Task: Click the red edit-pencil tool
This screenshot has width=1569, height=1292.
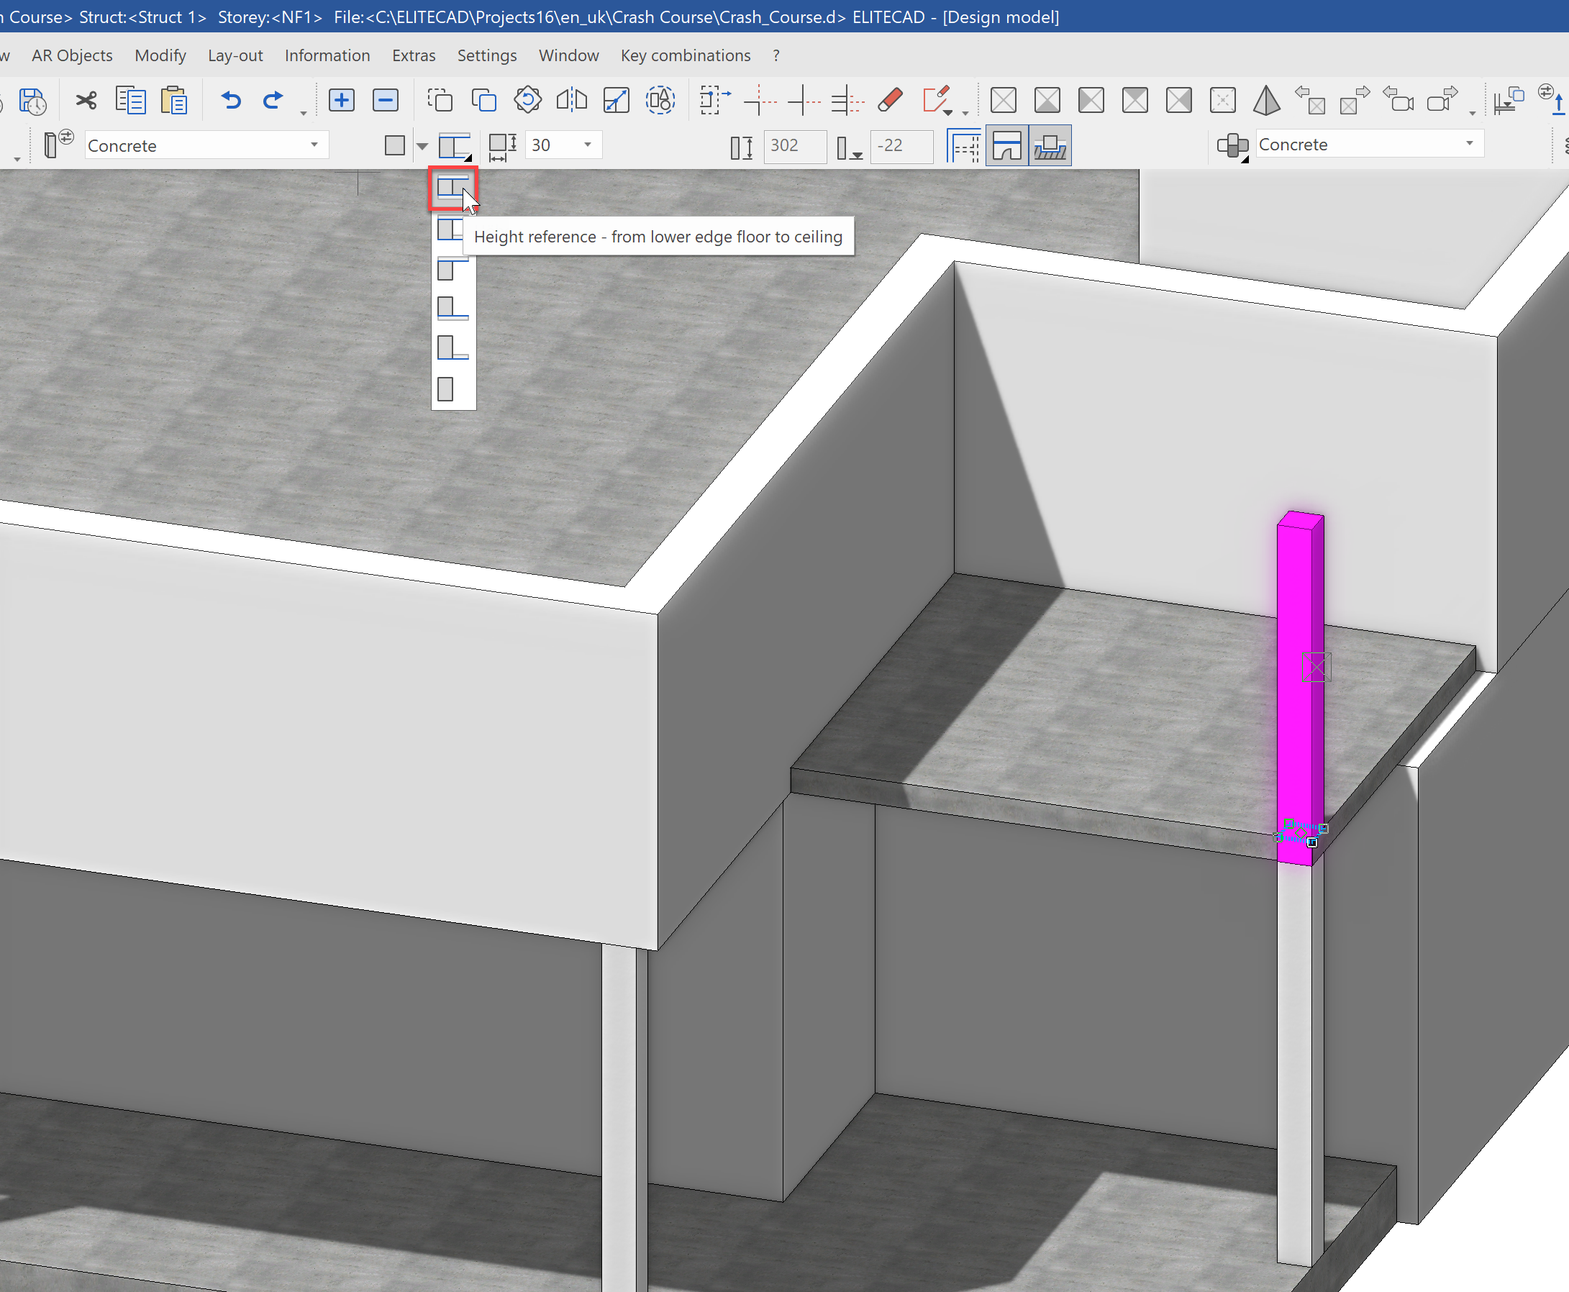Action: [x=937, y=101]
